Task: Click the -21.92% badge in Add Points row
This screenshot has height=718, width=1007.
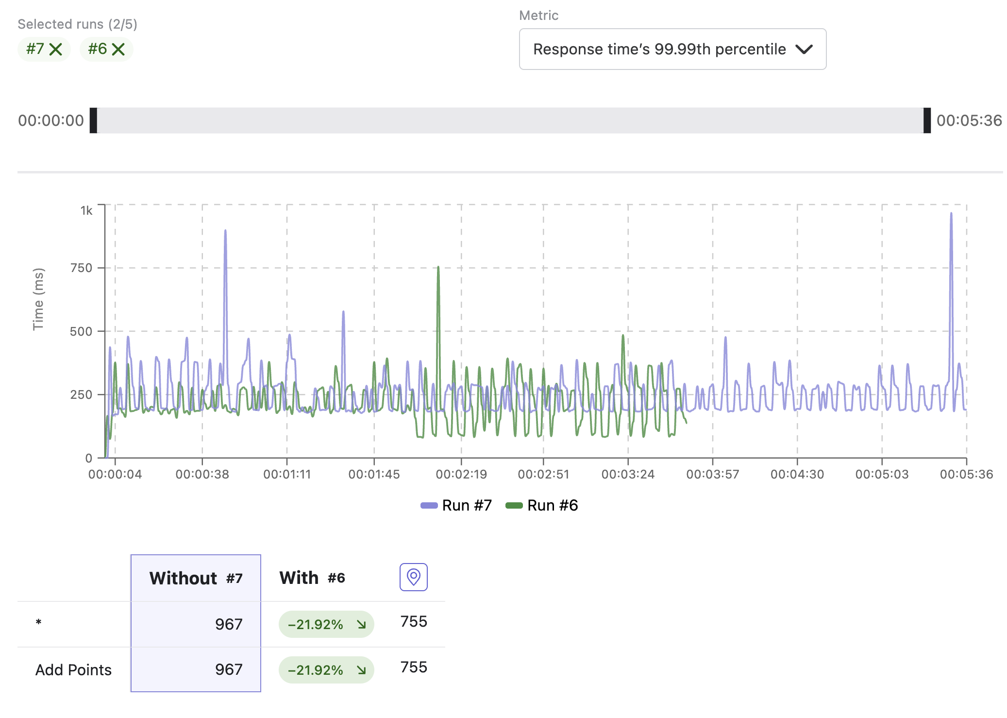Action: (326, 670)
